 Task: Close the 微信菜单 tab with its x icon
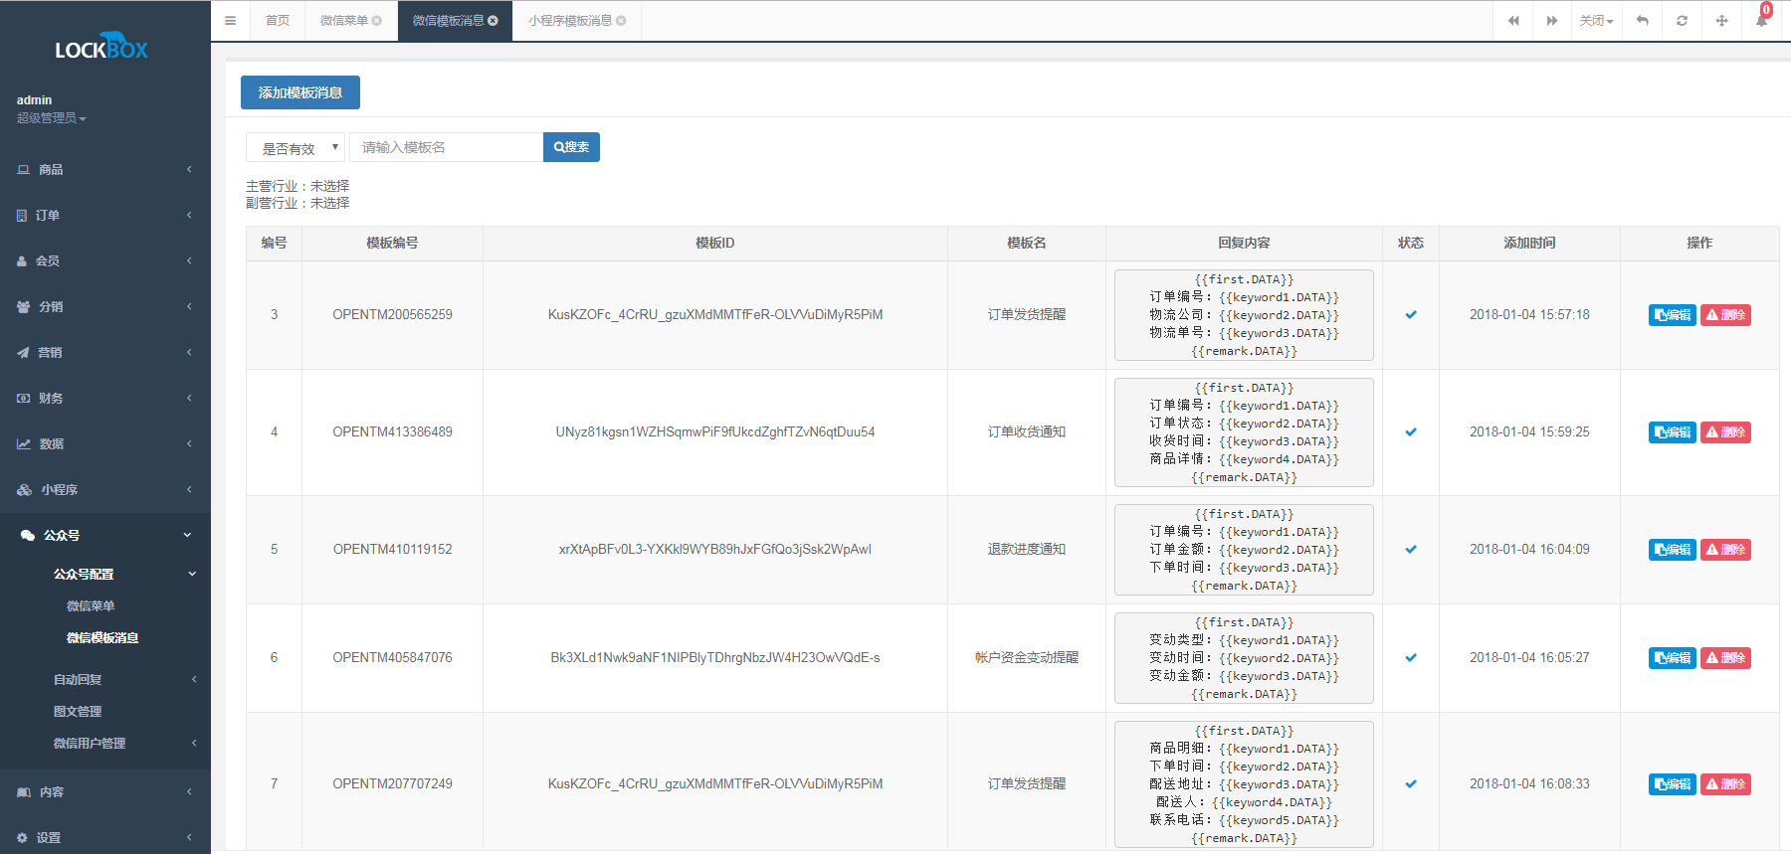[377, 21]
